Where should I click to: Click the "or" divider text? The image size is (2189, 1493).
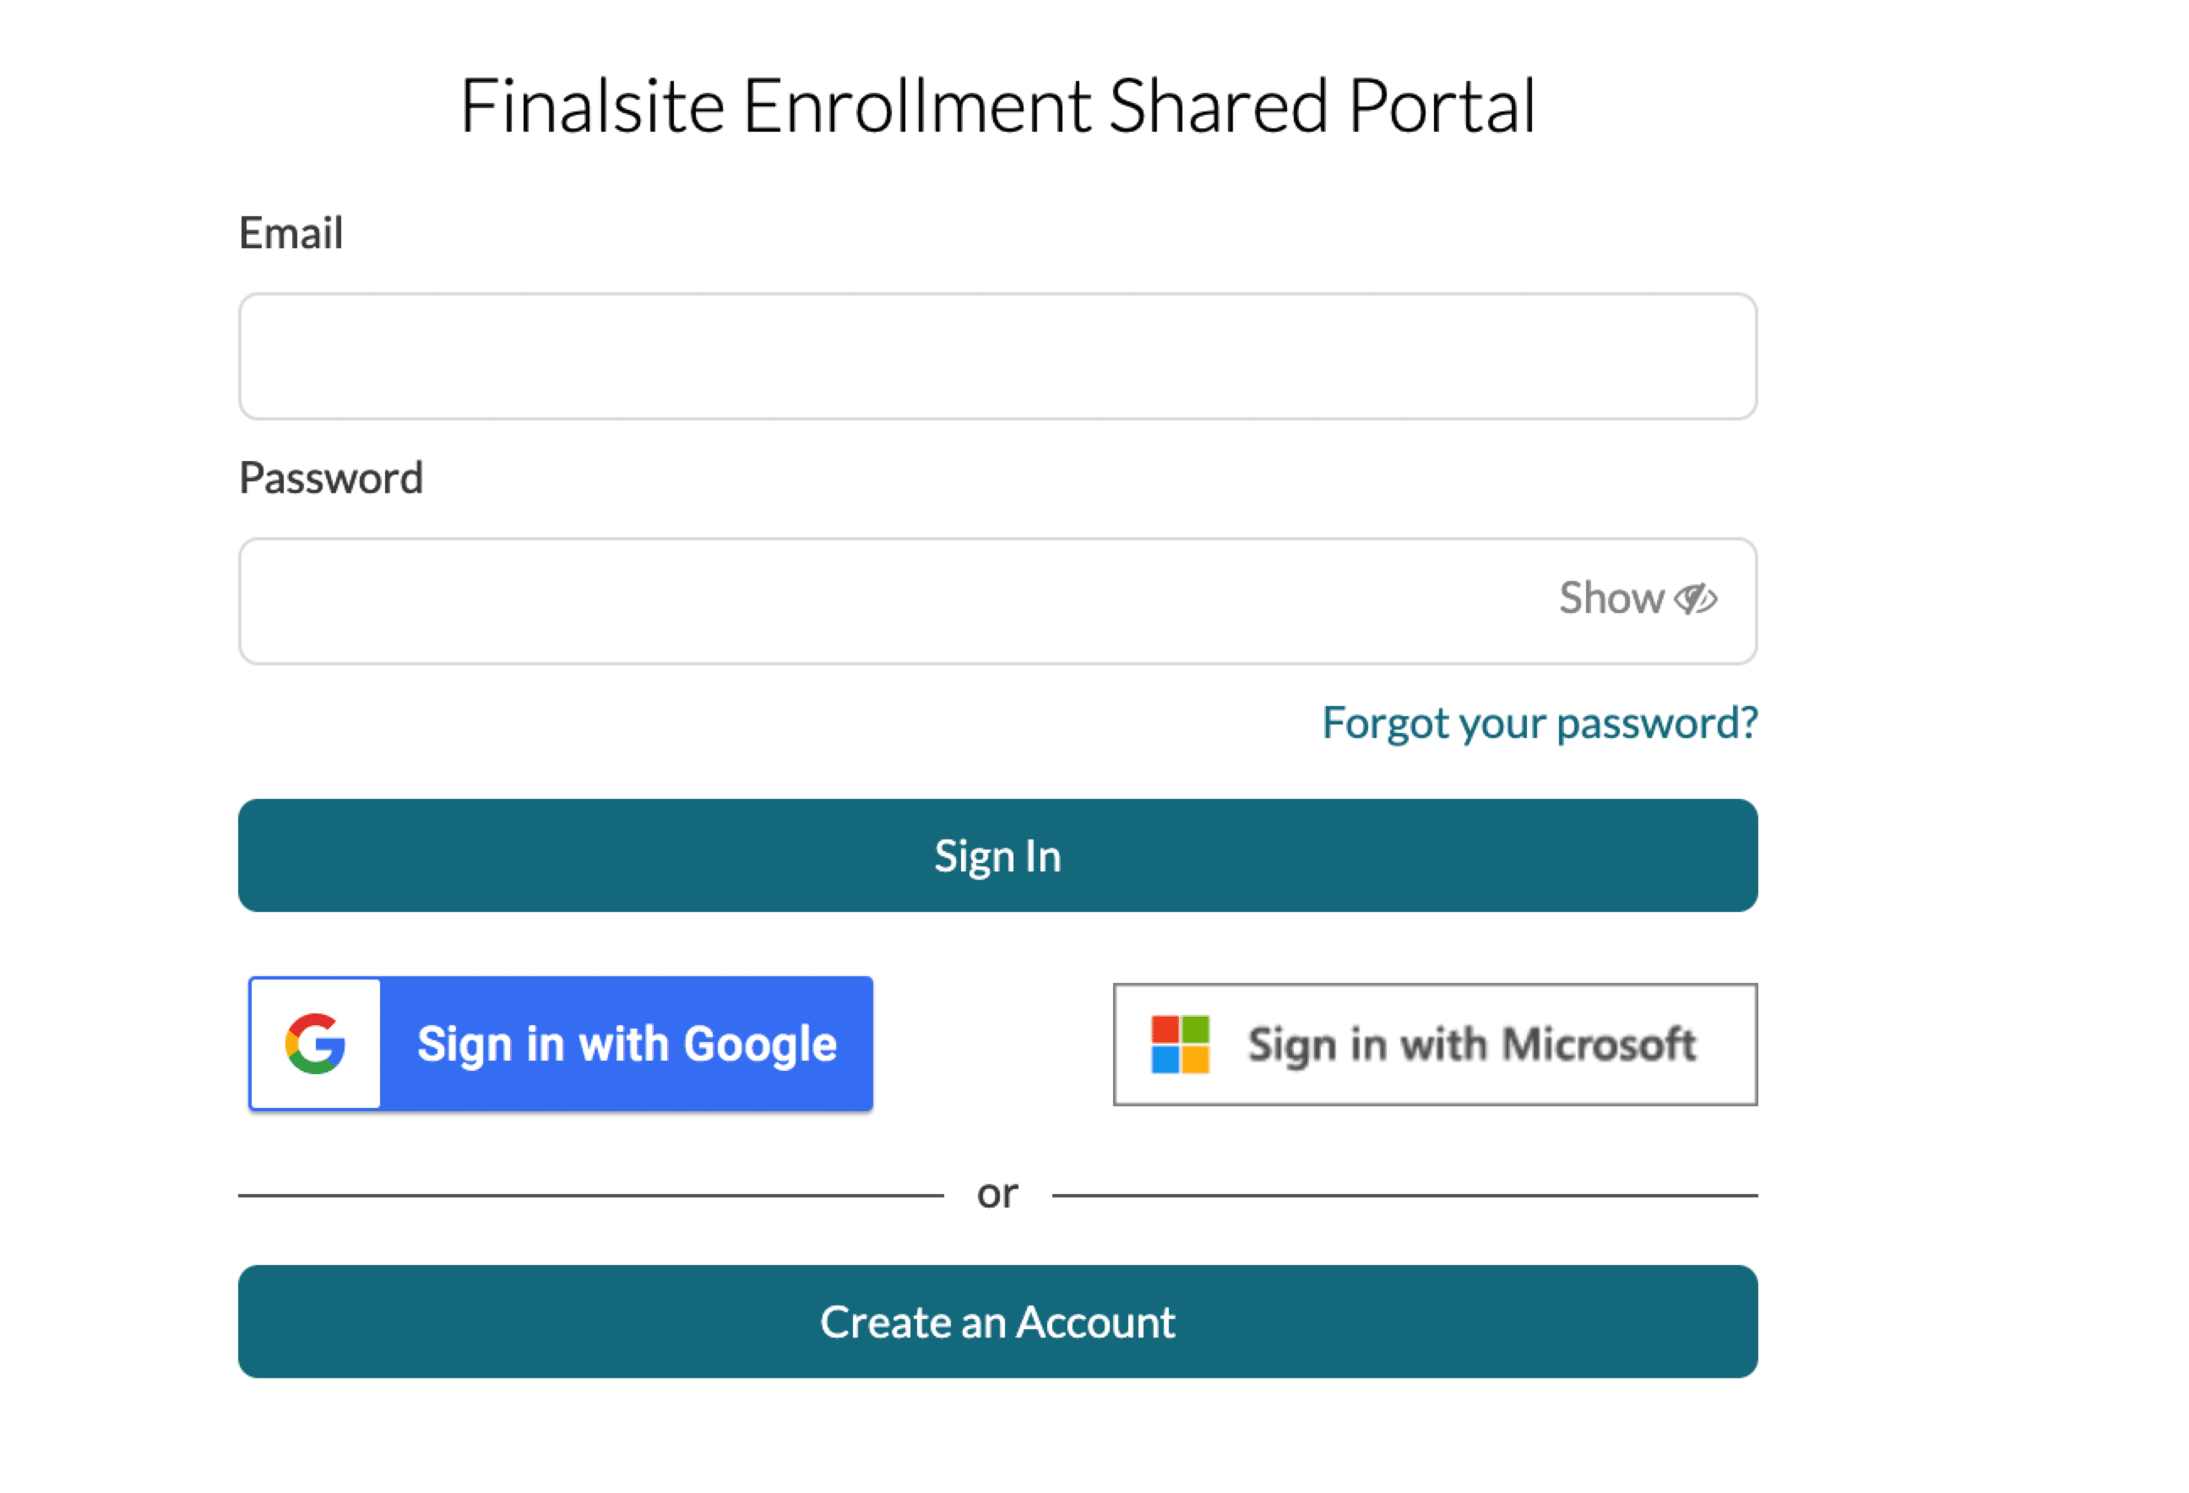click(997, 1194)
